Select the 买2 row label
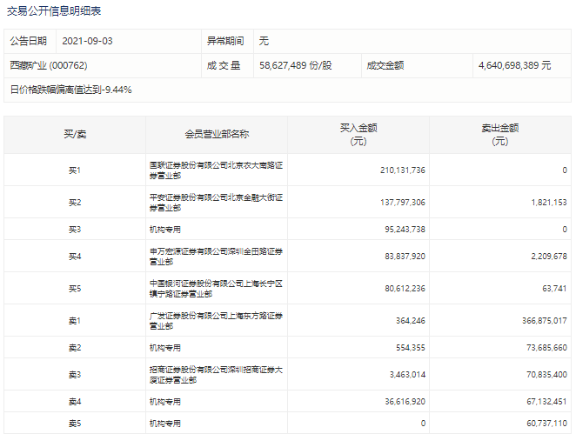Screen dimensions: 576x434 [x=75, y=203]
